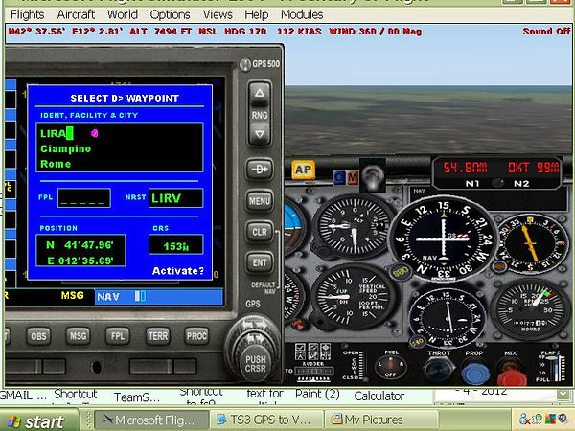This screenshot has width=575, height=431.
Task: Click the N 41°47.96' position value
Action: [x=80, y=245]
